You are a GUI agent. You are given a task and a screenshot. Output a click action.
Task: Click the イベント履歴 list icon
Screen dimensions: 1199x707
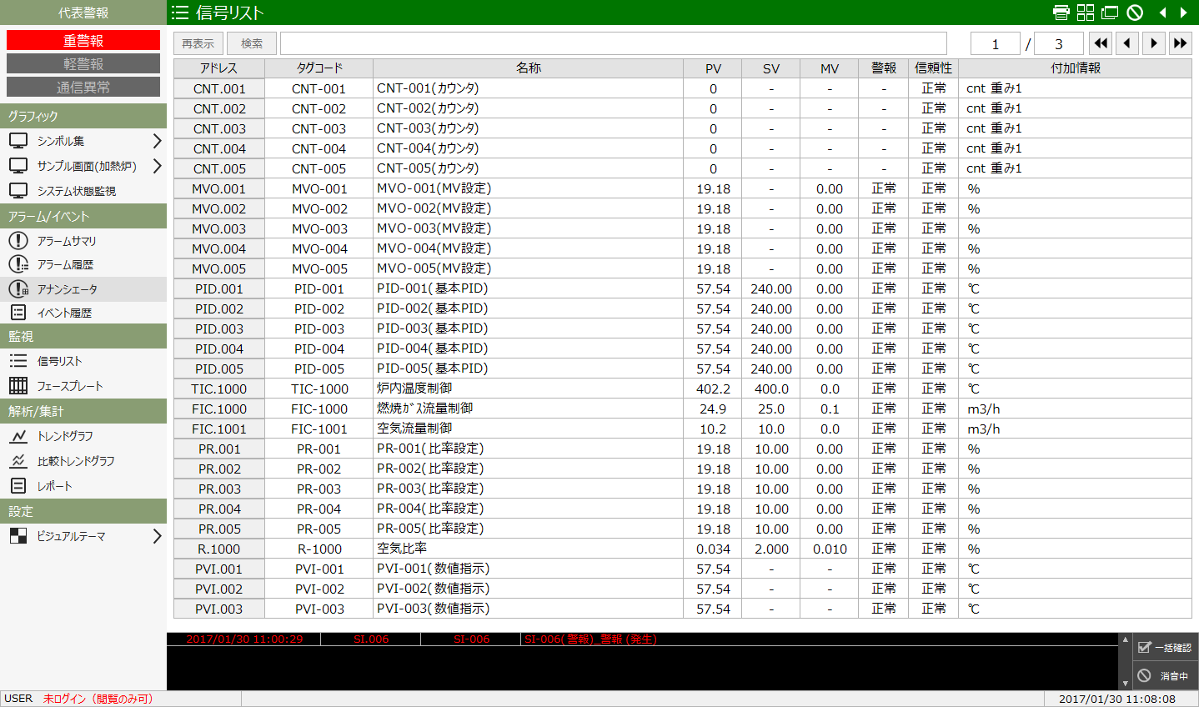click(x=18, y=313)
